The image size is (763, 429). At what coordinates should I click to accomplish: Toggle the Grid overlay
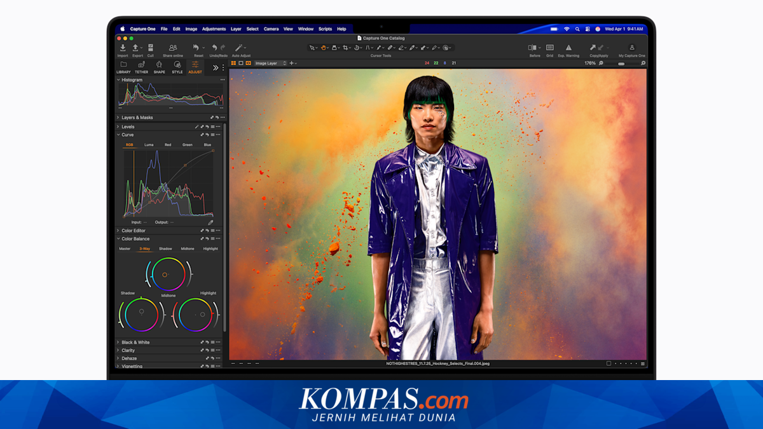click(x=550, y=48)
